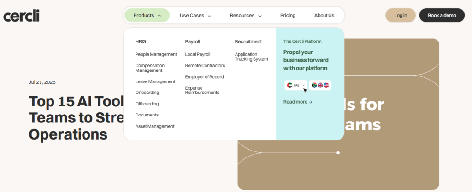The image size is (472, 192).
Task: Collapse the Products dropdown menu
Action: pos(147,15)
